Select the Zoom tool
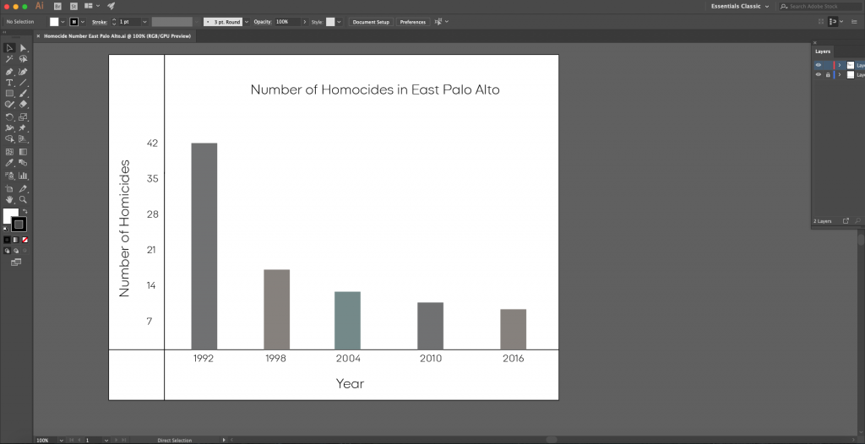Viewport: 865px width, 444px height. click(x=23, y=200)
